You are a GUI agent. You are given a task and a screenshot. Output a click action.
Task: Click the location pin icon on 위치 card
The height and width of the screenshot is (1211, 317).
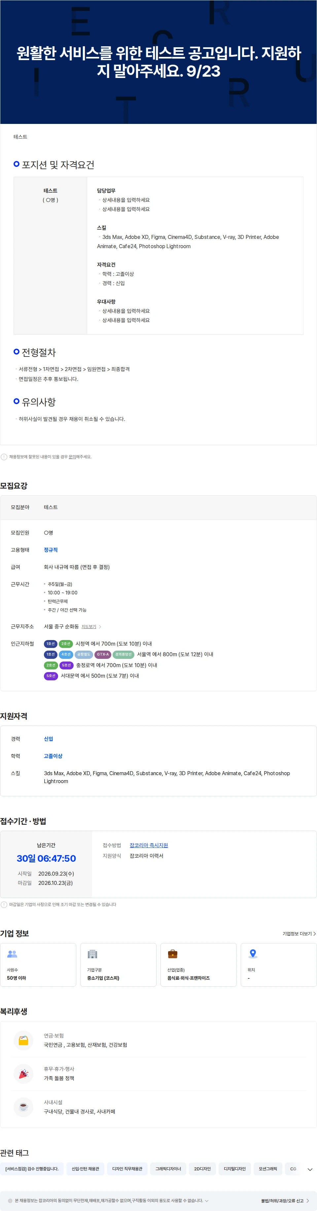coord(253,954)
